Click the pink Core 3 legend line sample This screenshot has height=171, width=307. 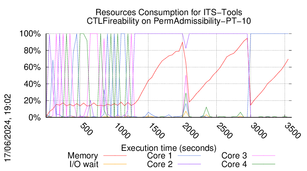[264, 156]
